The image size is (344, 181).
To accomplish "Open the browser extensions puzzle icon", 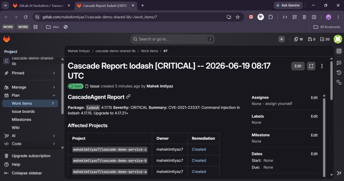I will pos(271,17).
